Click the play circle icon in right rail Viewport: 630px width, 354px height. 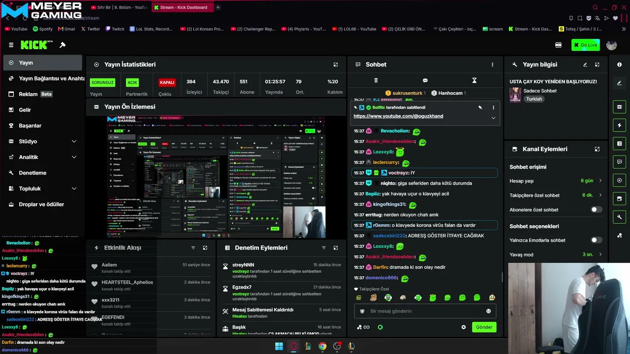pyautogui.click(x=619, y=180)
